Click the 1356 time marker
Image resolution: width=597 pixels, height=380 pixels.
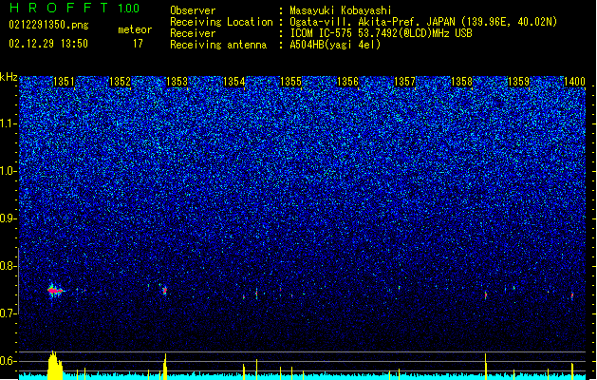pyautogui.click(x=347, y=82)
